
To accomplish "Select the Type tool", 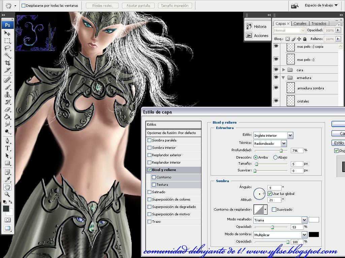I will tap(7, 148).
